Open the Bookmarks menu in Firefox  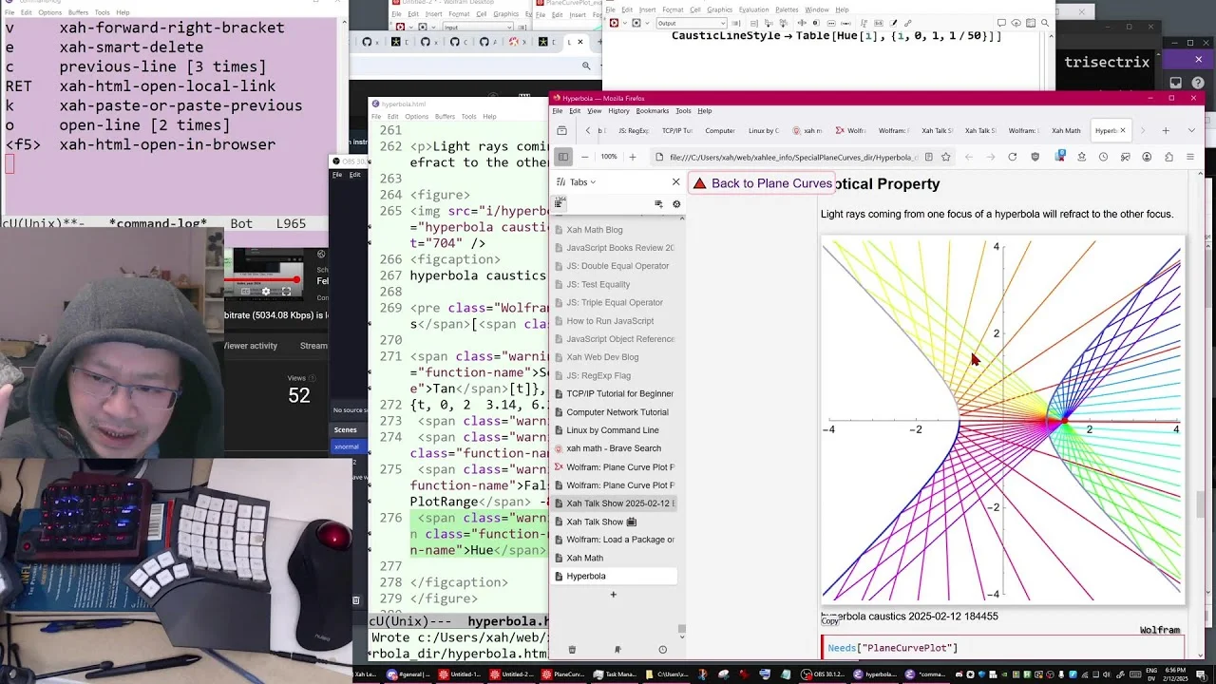tap(652, 111)
